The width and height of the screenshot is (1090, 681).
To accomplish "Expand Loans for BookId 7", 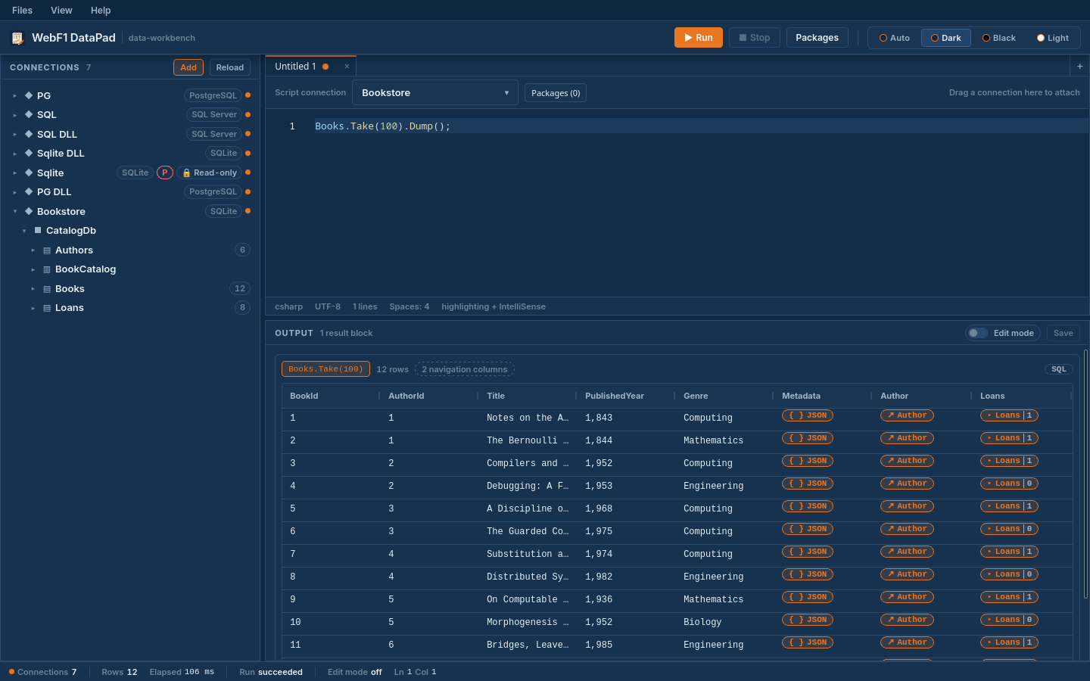I will [x=1009, y=552].
